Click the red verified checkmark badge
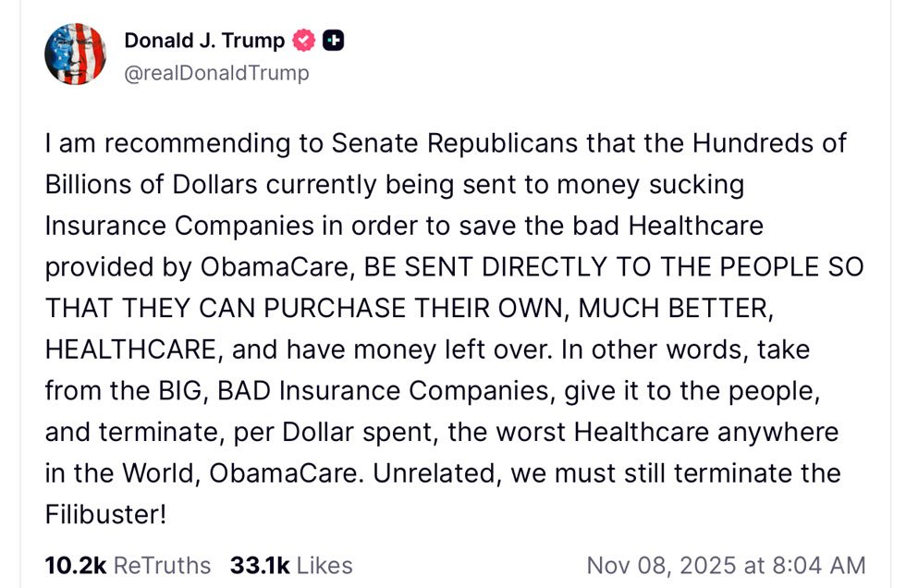The width and height of the screenshot is (906, 588). tap(304, 41)
